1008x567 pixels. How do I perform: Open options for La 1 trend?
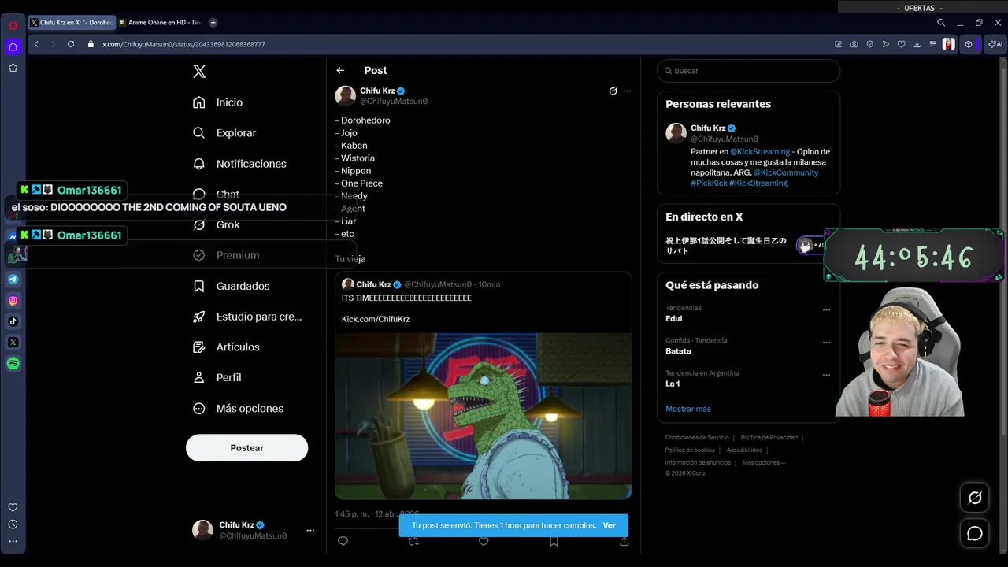[x=826, y=375]
